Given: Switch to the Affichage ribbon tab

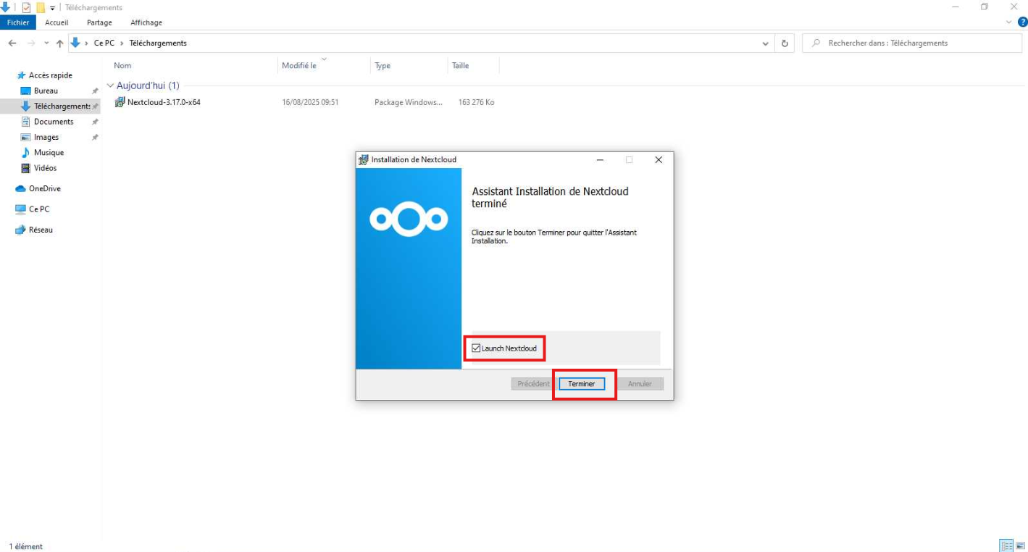Looking at the screenshot, I should [x=146, y=22].
